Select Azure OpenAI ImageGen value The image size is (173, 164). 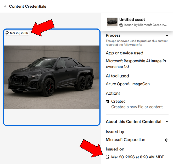pyautogui.click(x=128, y=84)
